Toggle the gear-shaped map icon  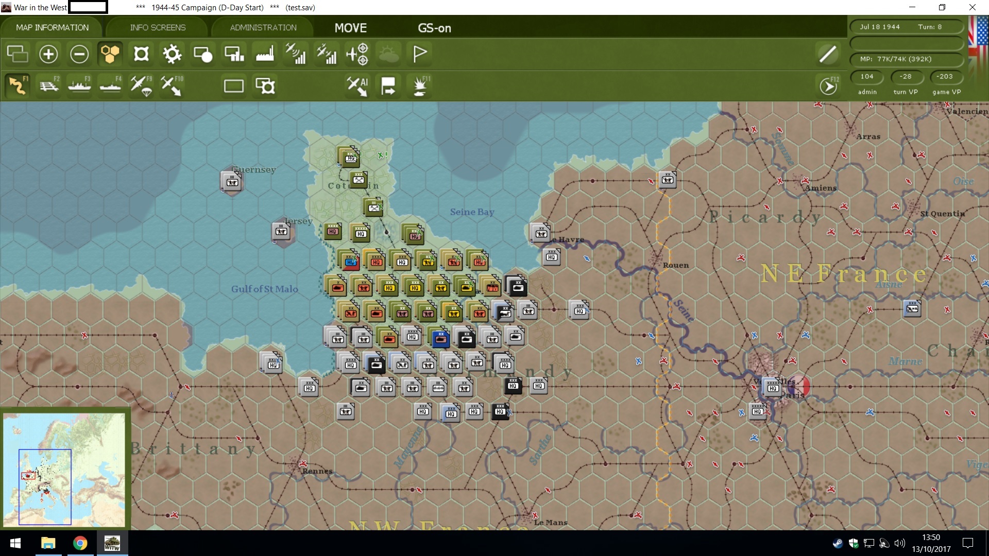172,54
